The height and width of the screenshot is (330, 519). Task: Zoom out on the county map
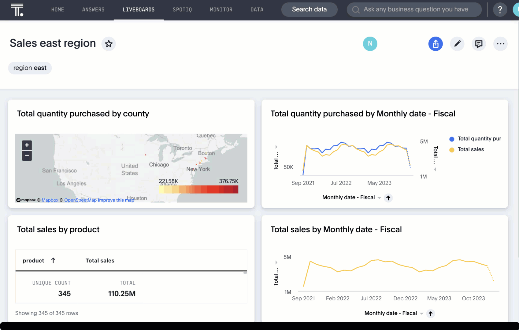(27, 156)
